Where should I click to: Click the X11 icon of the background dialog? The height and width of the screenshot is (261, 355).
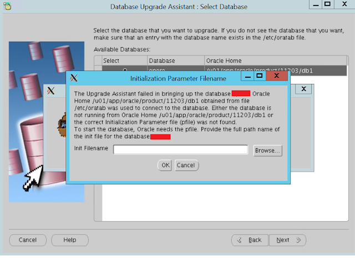pyautogui.click(x=51, y=91)
